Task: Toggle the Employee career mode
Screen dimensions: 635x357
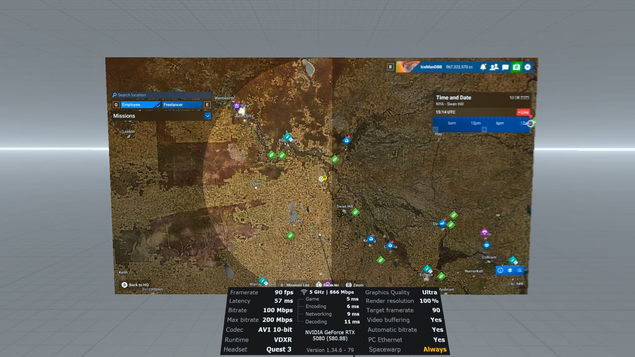Action: [141, 105]
